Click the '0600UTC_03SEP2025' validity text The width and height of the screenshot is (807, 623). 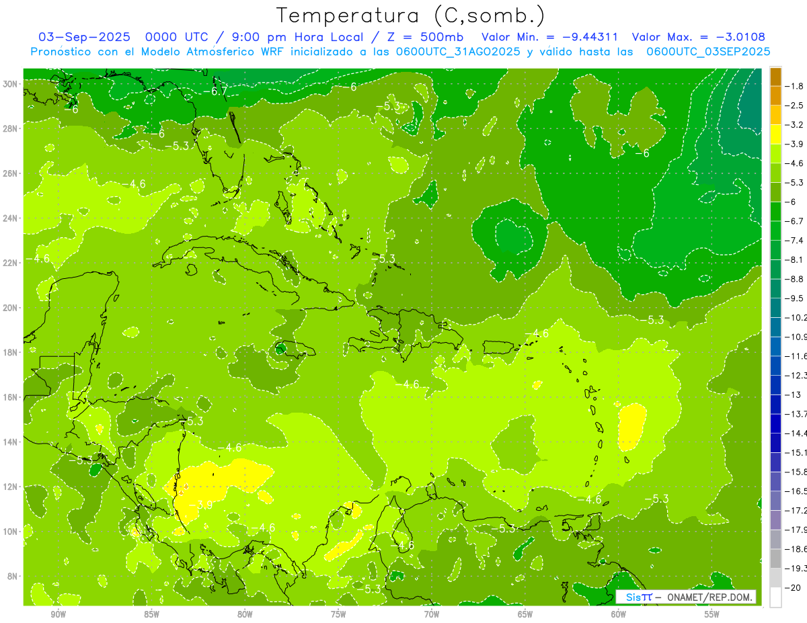point(708,52)
